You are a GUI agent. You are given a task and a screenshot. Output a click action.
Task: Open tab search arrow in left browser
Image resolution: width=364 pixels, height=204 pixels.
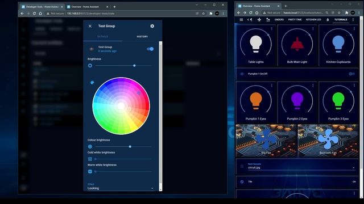(197, 5)
